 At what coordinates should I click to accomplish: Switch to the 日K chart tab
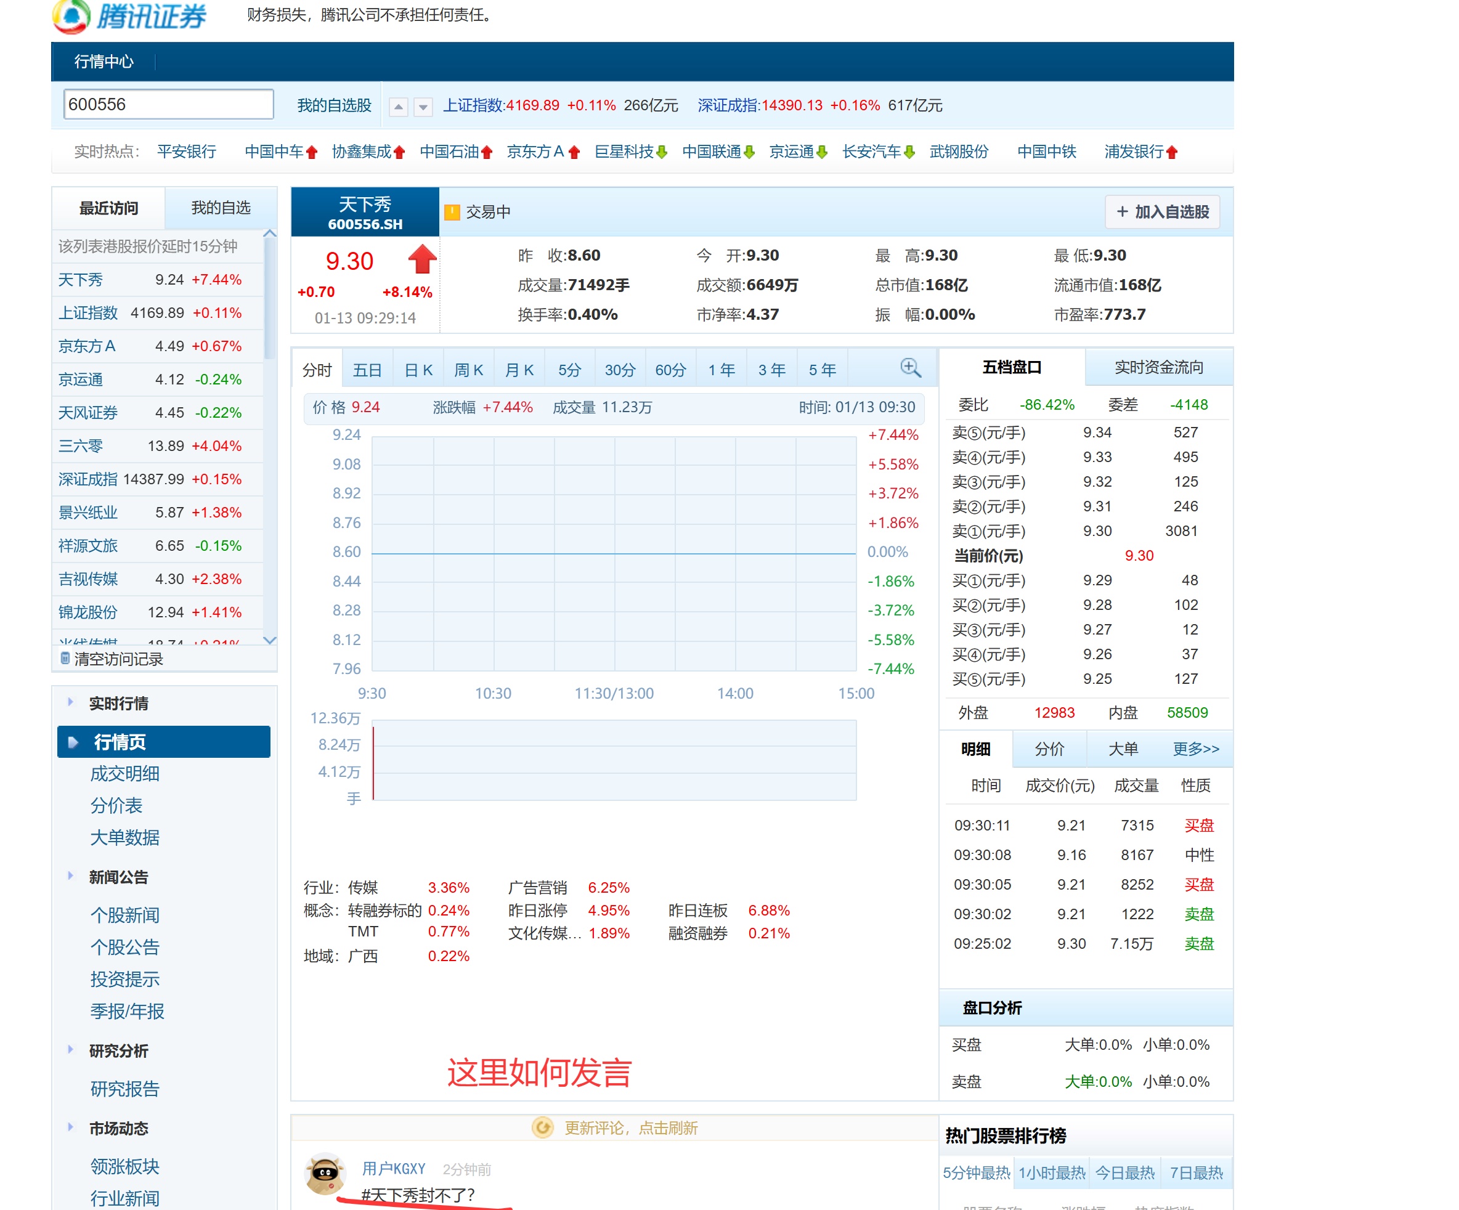click(418, 370)
